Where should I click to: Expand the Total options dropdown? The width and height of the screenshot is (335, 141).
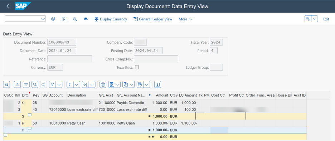(77, 84)
